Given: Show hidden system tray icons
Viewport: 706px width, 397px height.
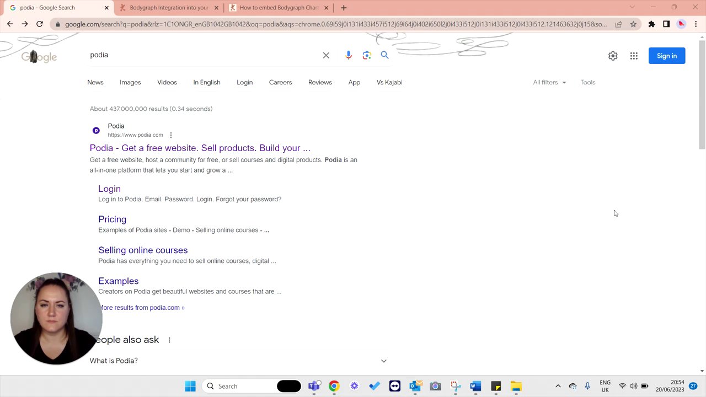Looking at the screenshot, I should (x=558, y=386).
